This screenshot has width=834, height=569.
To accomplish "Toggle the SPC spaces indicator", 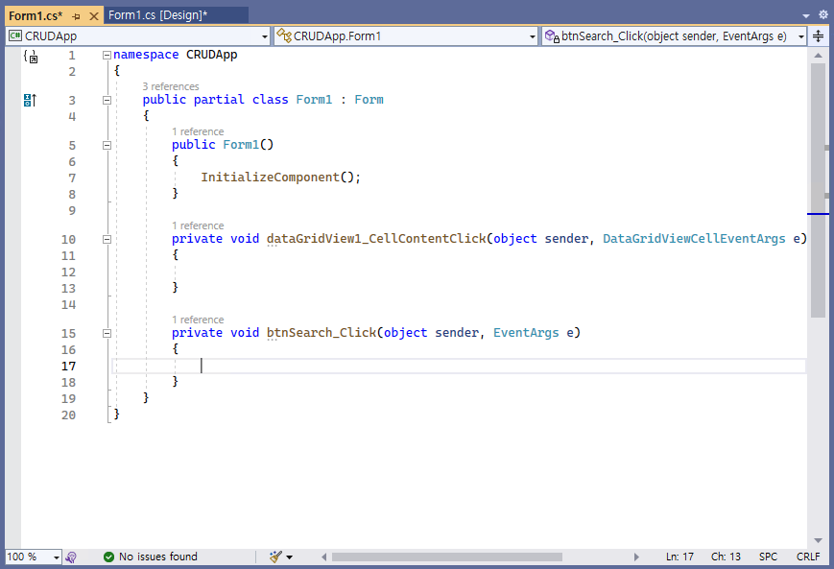I will [x=768, y=557].
